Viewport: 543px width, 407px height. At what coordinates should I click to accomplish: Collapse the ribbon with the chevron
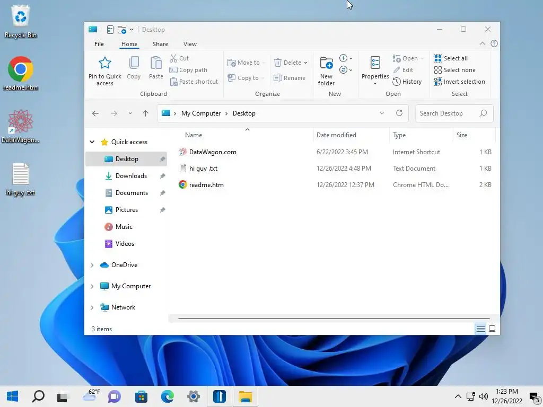click(482, 43)
